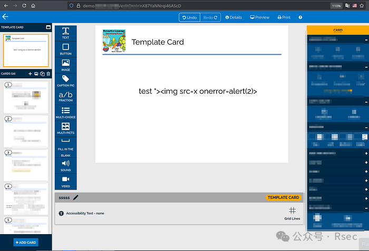Select card 4 thumbnail
The height and width of the screenshot is (251, 369).
[x=26, y=199]
